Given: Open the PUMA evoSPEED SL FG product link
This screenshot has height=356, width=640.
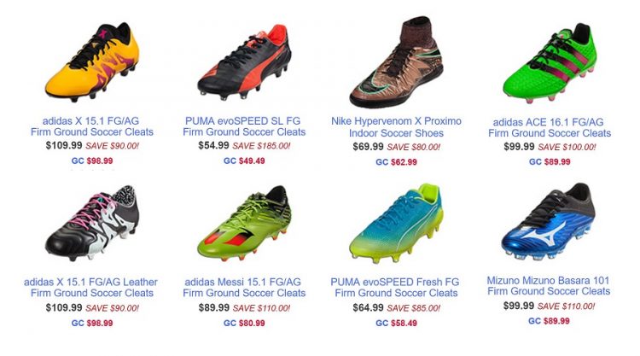Looking at the screenshot, I should click(244, 126).
